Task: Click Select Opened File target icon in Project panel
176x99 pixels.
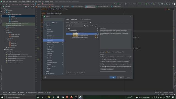Action: tap(26, 7)
